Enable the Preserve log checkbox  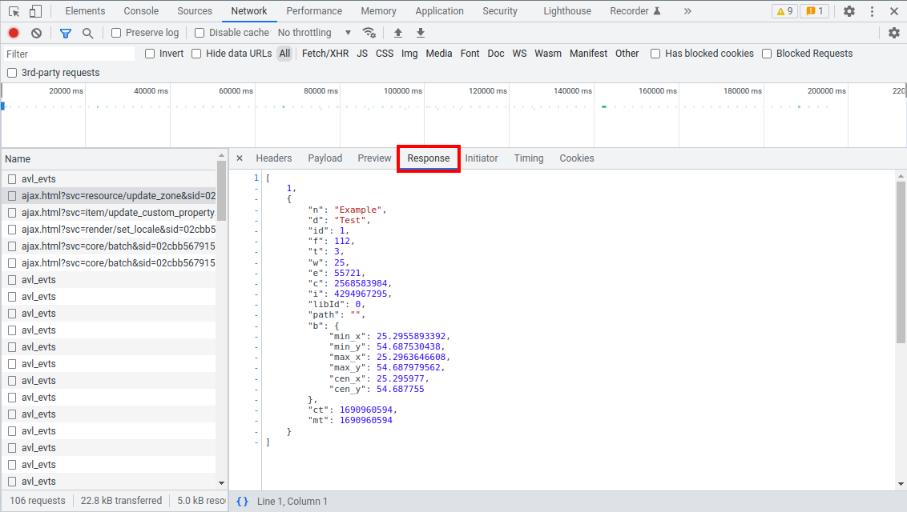[x=117, y=33]
